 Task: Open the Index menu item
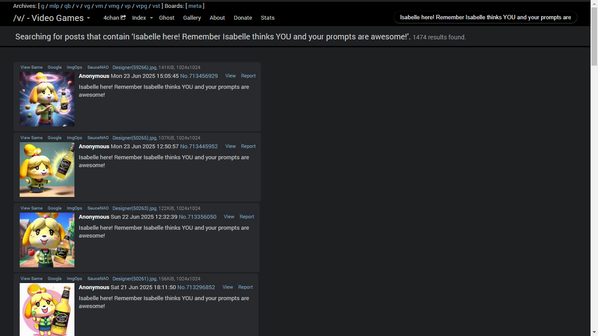[x=139, y=18]
